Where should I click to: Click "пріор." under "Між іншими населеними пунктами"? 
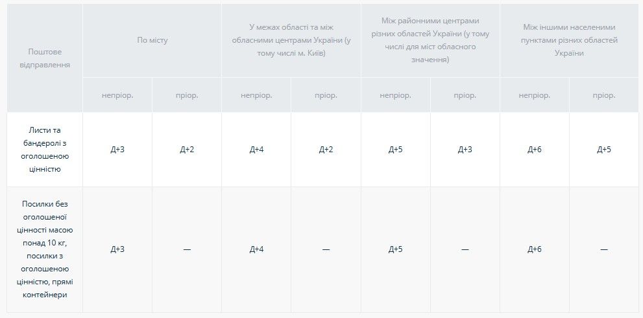point(603,95)
